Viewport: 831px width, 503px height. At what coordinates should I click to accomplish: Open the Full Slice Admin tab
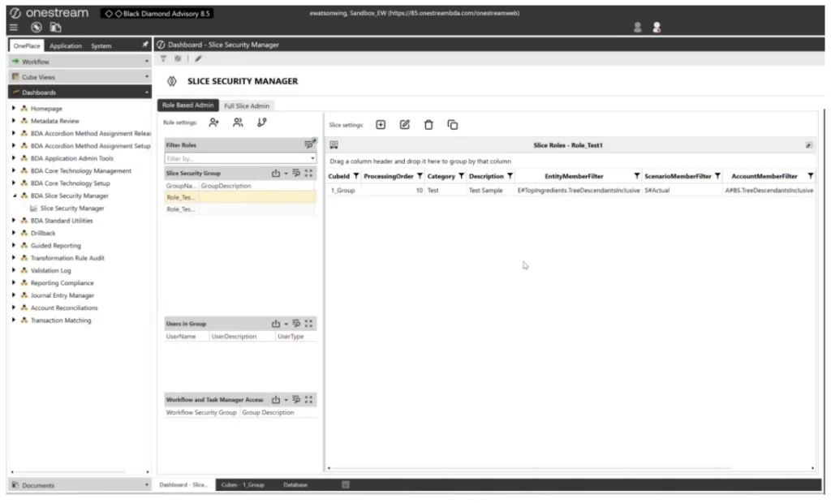pyautogui.click(x=247, y=106)
